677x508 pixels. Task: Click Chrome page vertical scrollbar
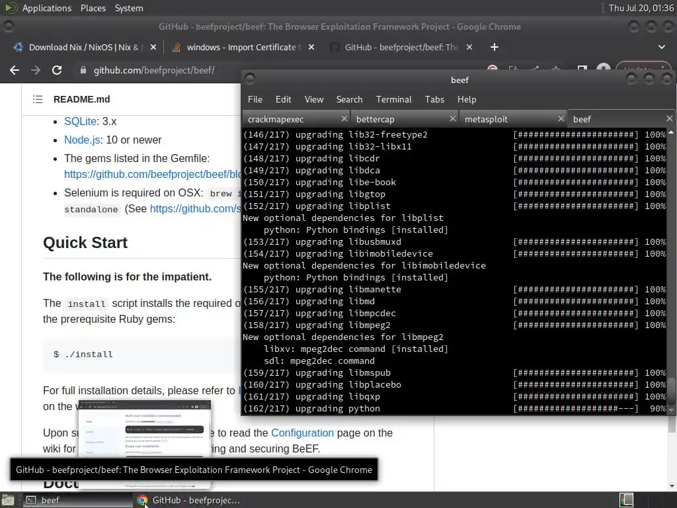(x=672, y=454)
